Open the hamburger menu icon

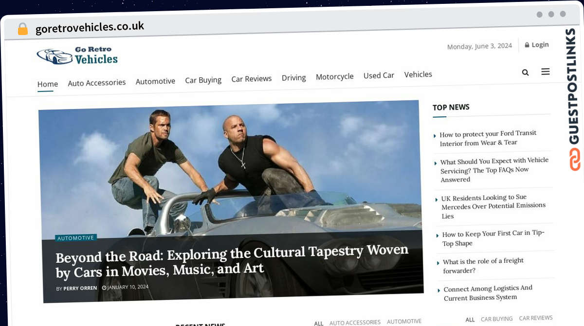(546, 72)
